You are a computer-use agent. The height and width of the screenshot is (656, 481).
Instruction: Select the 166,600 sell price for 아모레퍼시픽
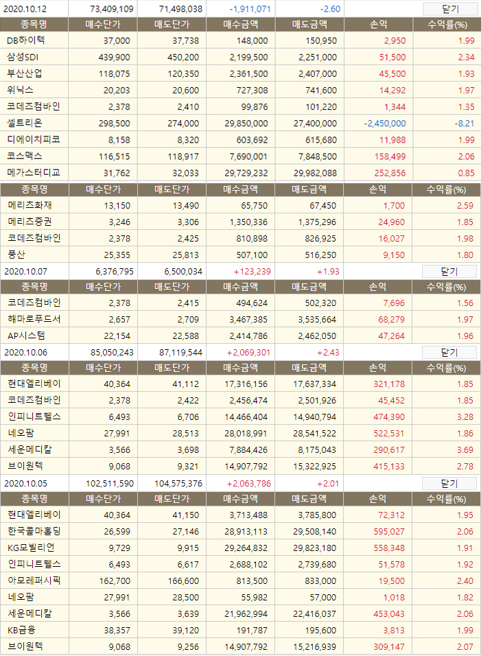tap(183, 581)
